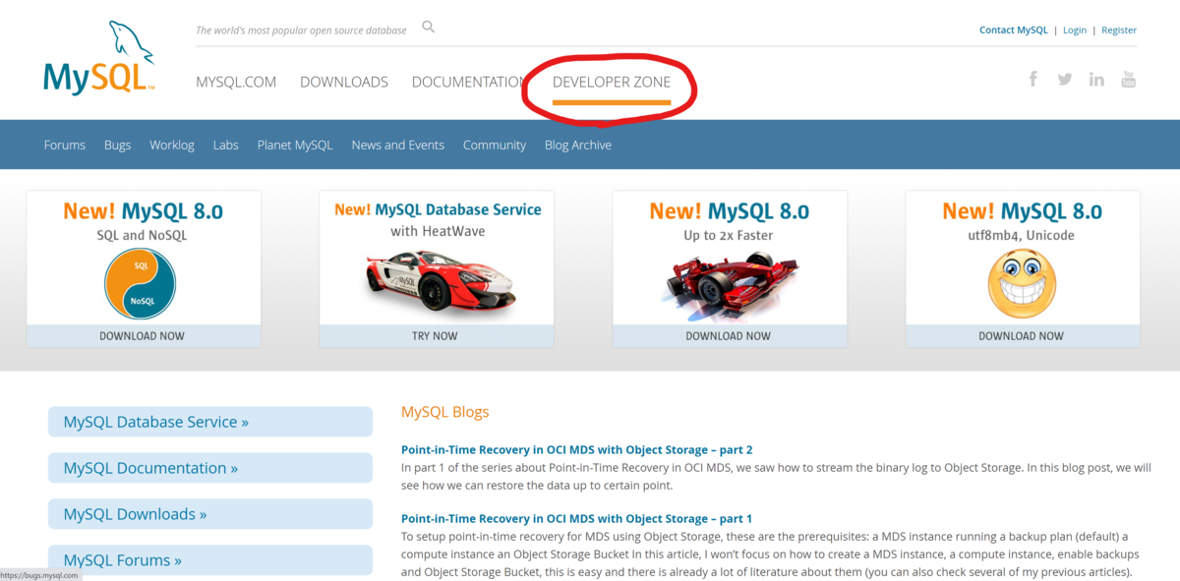
Task: Click the search magnifier icon
Action: click(x=428, y=27)
